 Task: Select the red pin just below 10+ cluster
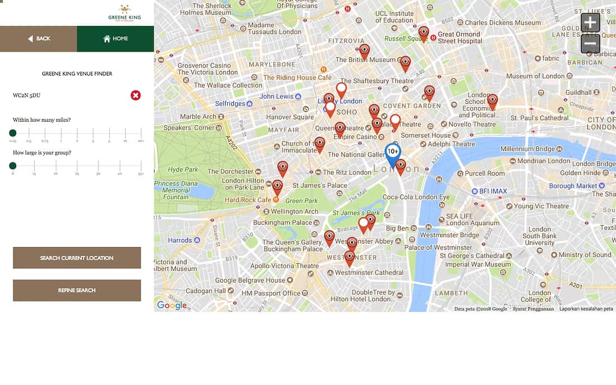(401, 167)
